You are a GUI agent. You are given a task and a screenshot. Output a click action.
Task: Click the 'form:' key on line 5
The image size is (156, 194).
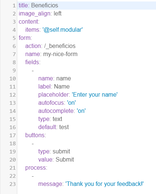[x=25, y=38]
